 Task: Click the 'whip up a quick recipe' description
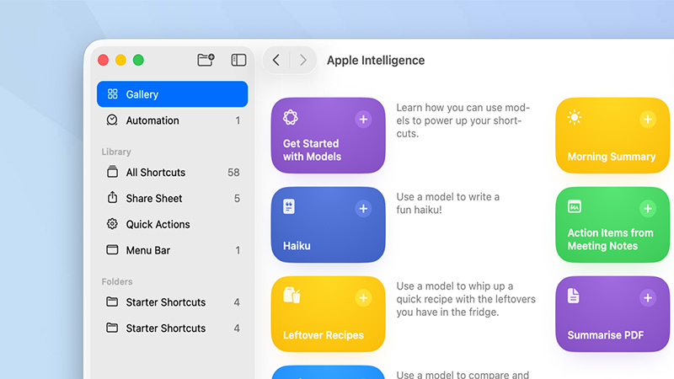[x=466, y=299]
